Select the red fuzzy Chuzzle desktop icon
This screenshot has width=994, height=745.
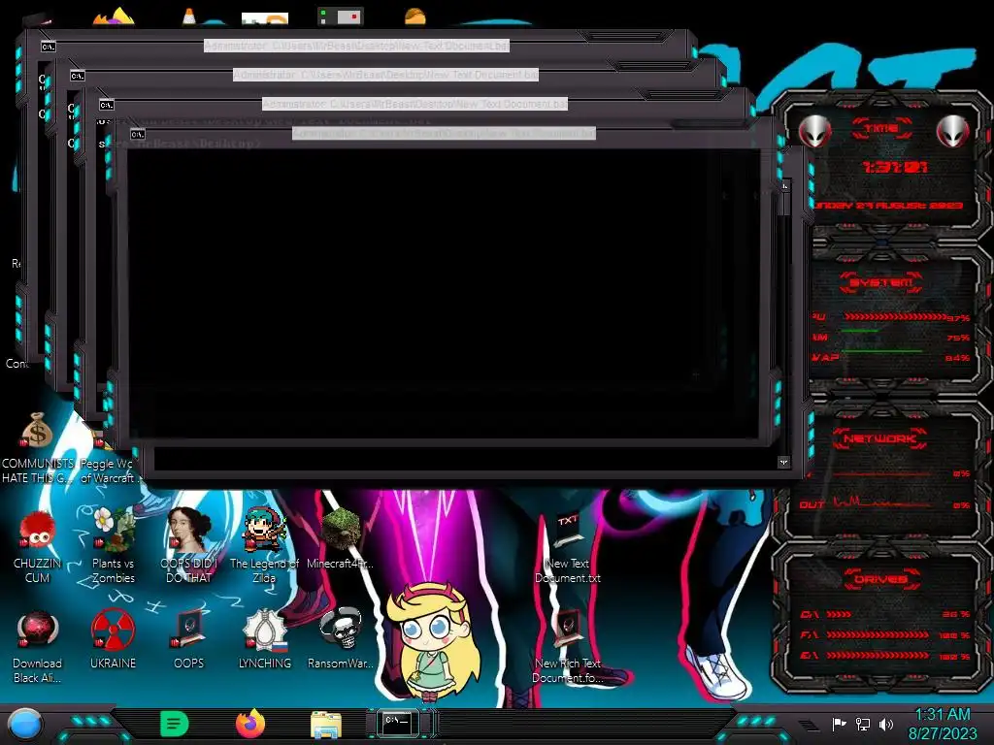pos(37,531)
